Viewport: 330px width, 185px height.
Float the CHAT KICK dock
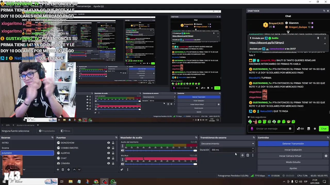click(x=324, y=11)
